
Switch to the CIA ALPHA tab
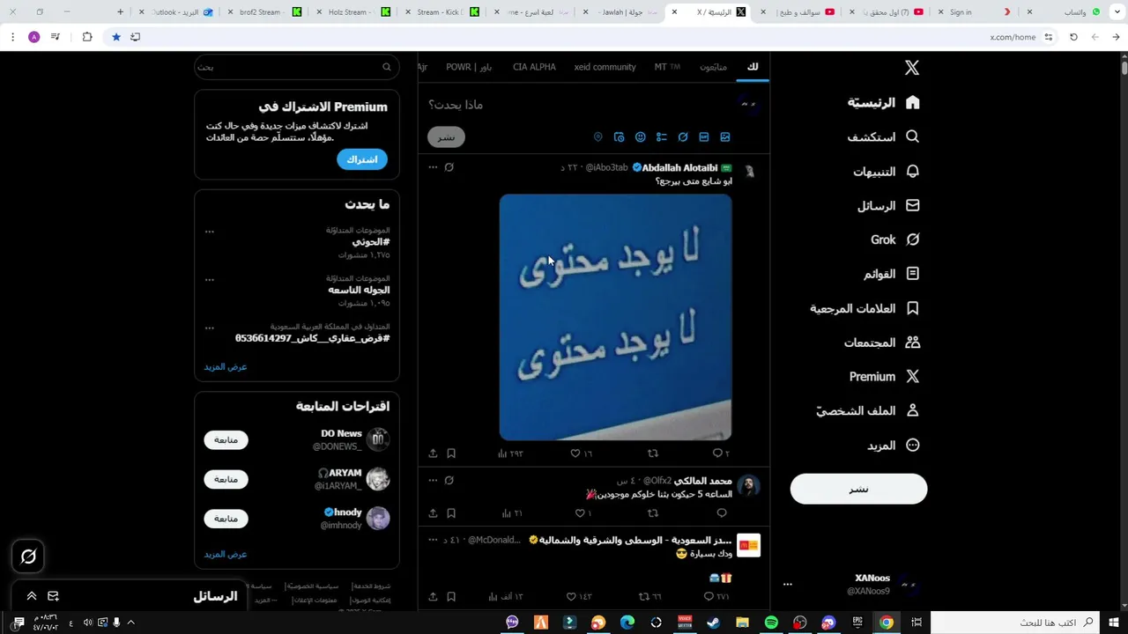pyautogui.click(x=534, y=67)
